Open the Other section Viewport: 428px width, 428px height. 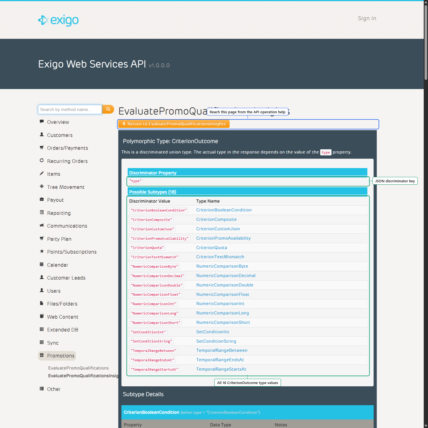[x=54, y=389]
